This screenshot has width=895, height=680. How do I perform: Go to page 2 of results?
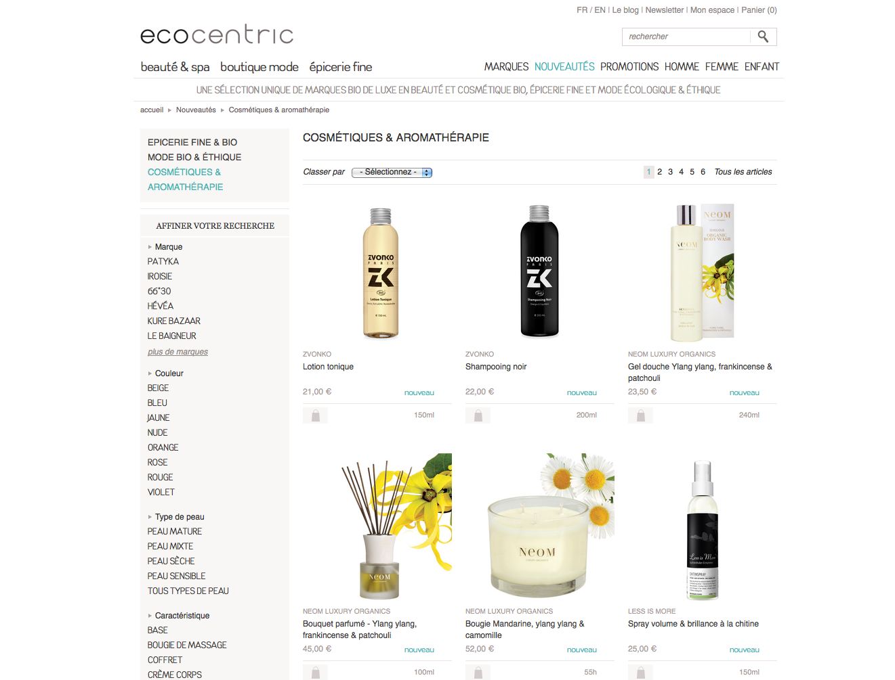pos(659,172)
